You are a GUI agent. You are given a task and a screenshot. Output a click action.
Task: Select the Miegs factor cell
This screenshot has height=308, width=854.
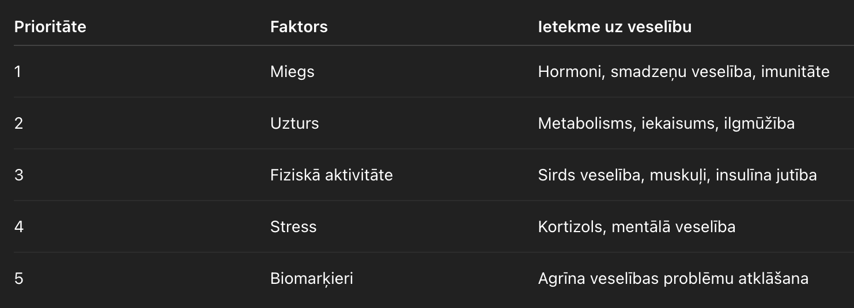pos(292,72)
